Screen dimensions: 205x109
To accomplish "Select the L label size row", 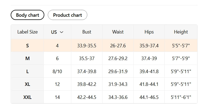I will click(27, 71).
